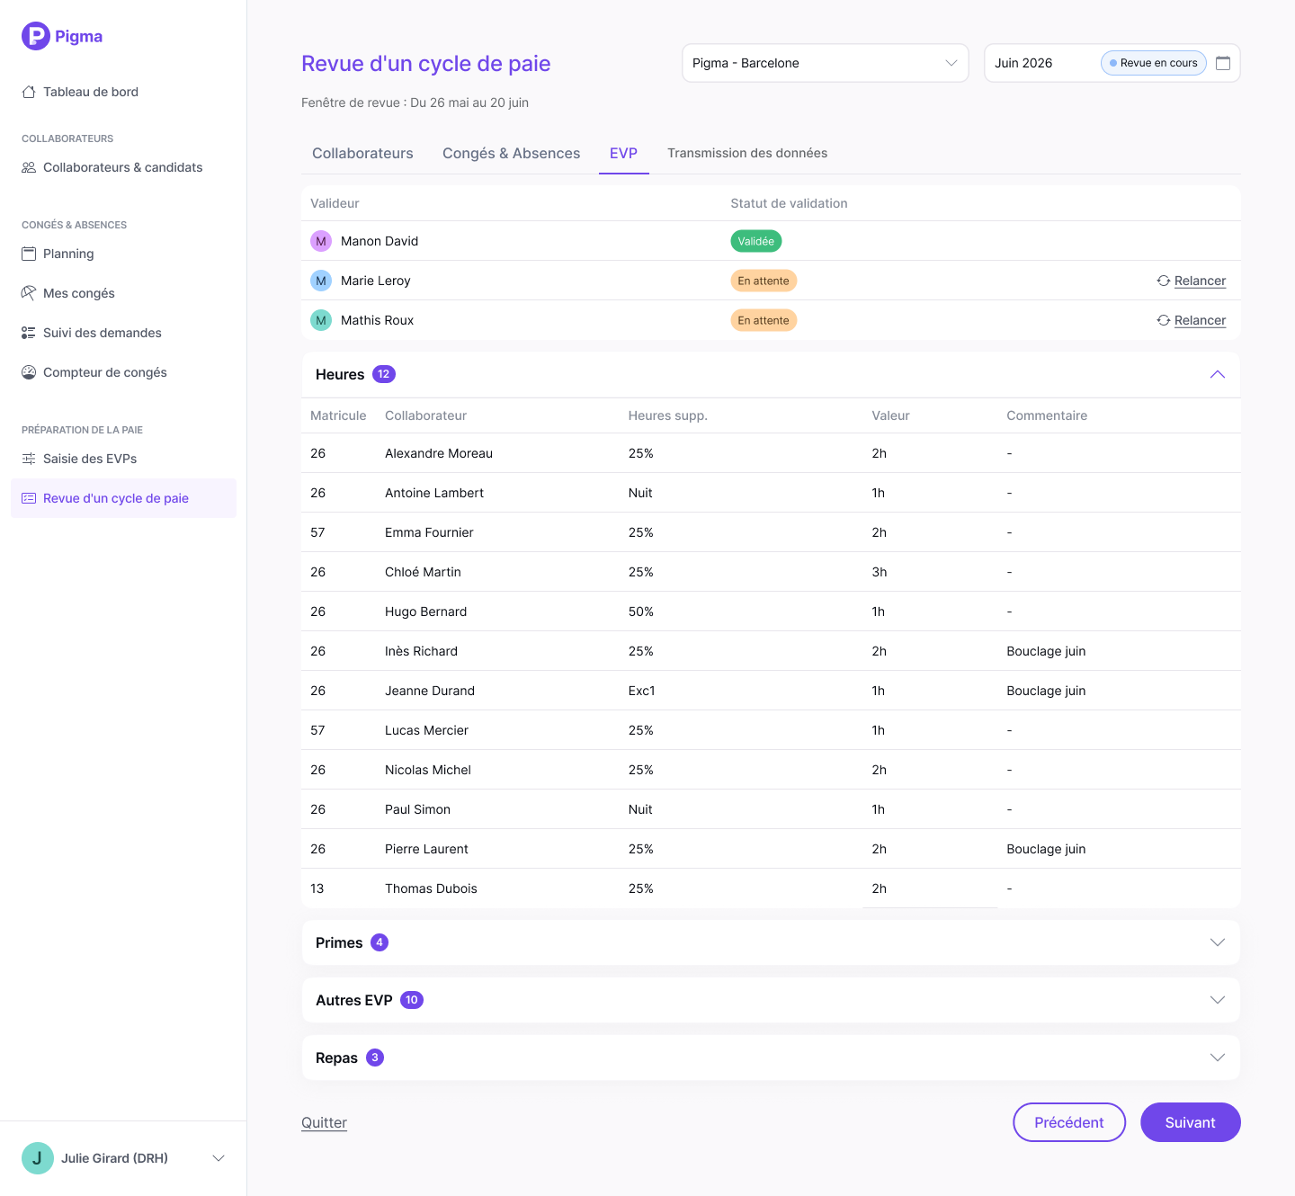1295x1196 pixels.
Task: Click the Saisie des EVPs sliders icon
Action: [29, 459]
